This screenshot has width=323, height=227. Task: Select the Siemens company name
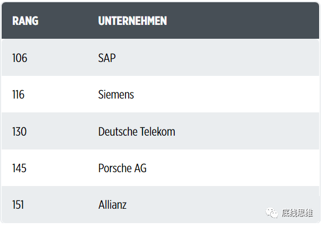(x=116, y=95)
